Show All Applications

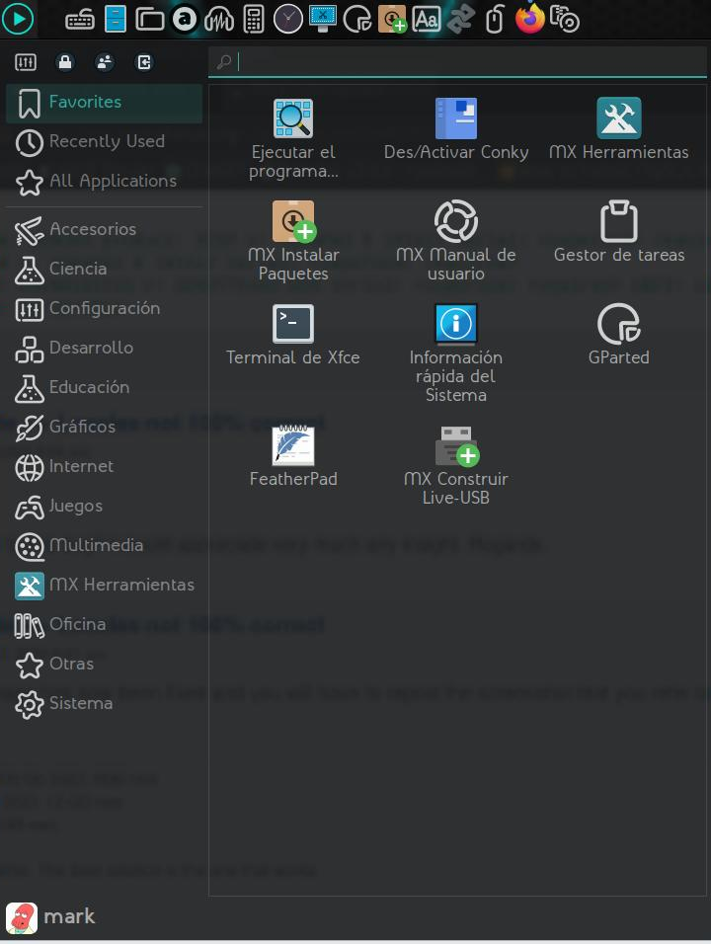(x=104, y=182)
